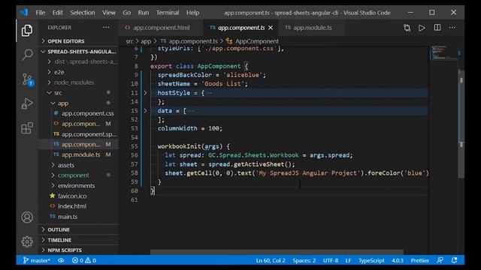Open the Edit menu
The width and height of the screenshot is (481, 270).
57,13
